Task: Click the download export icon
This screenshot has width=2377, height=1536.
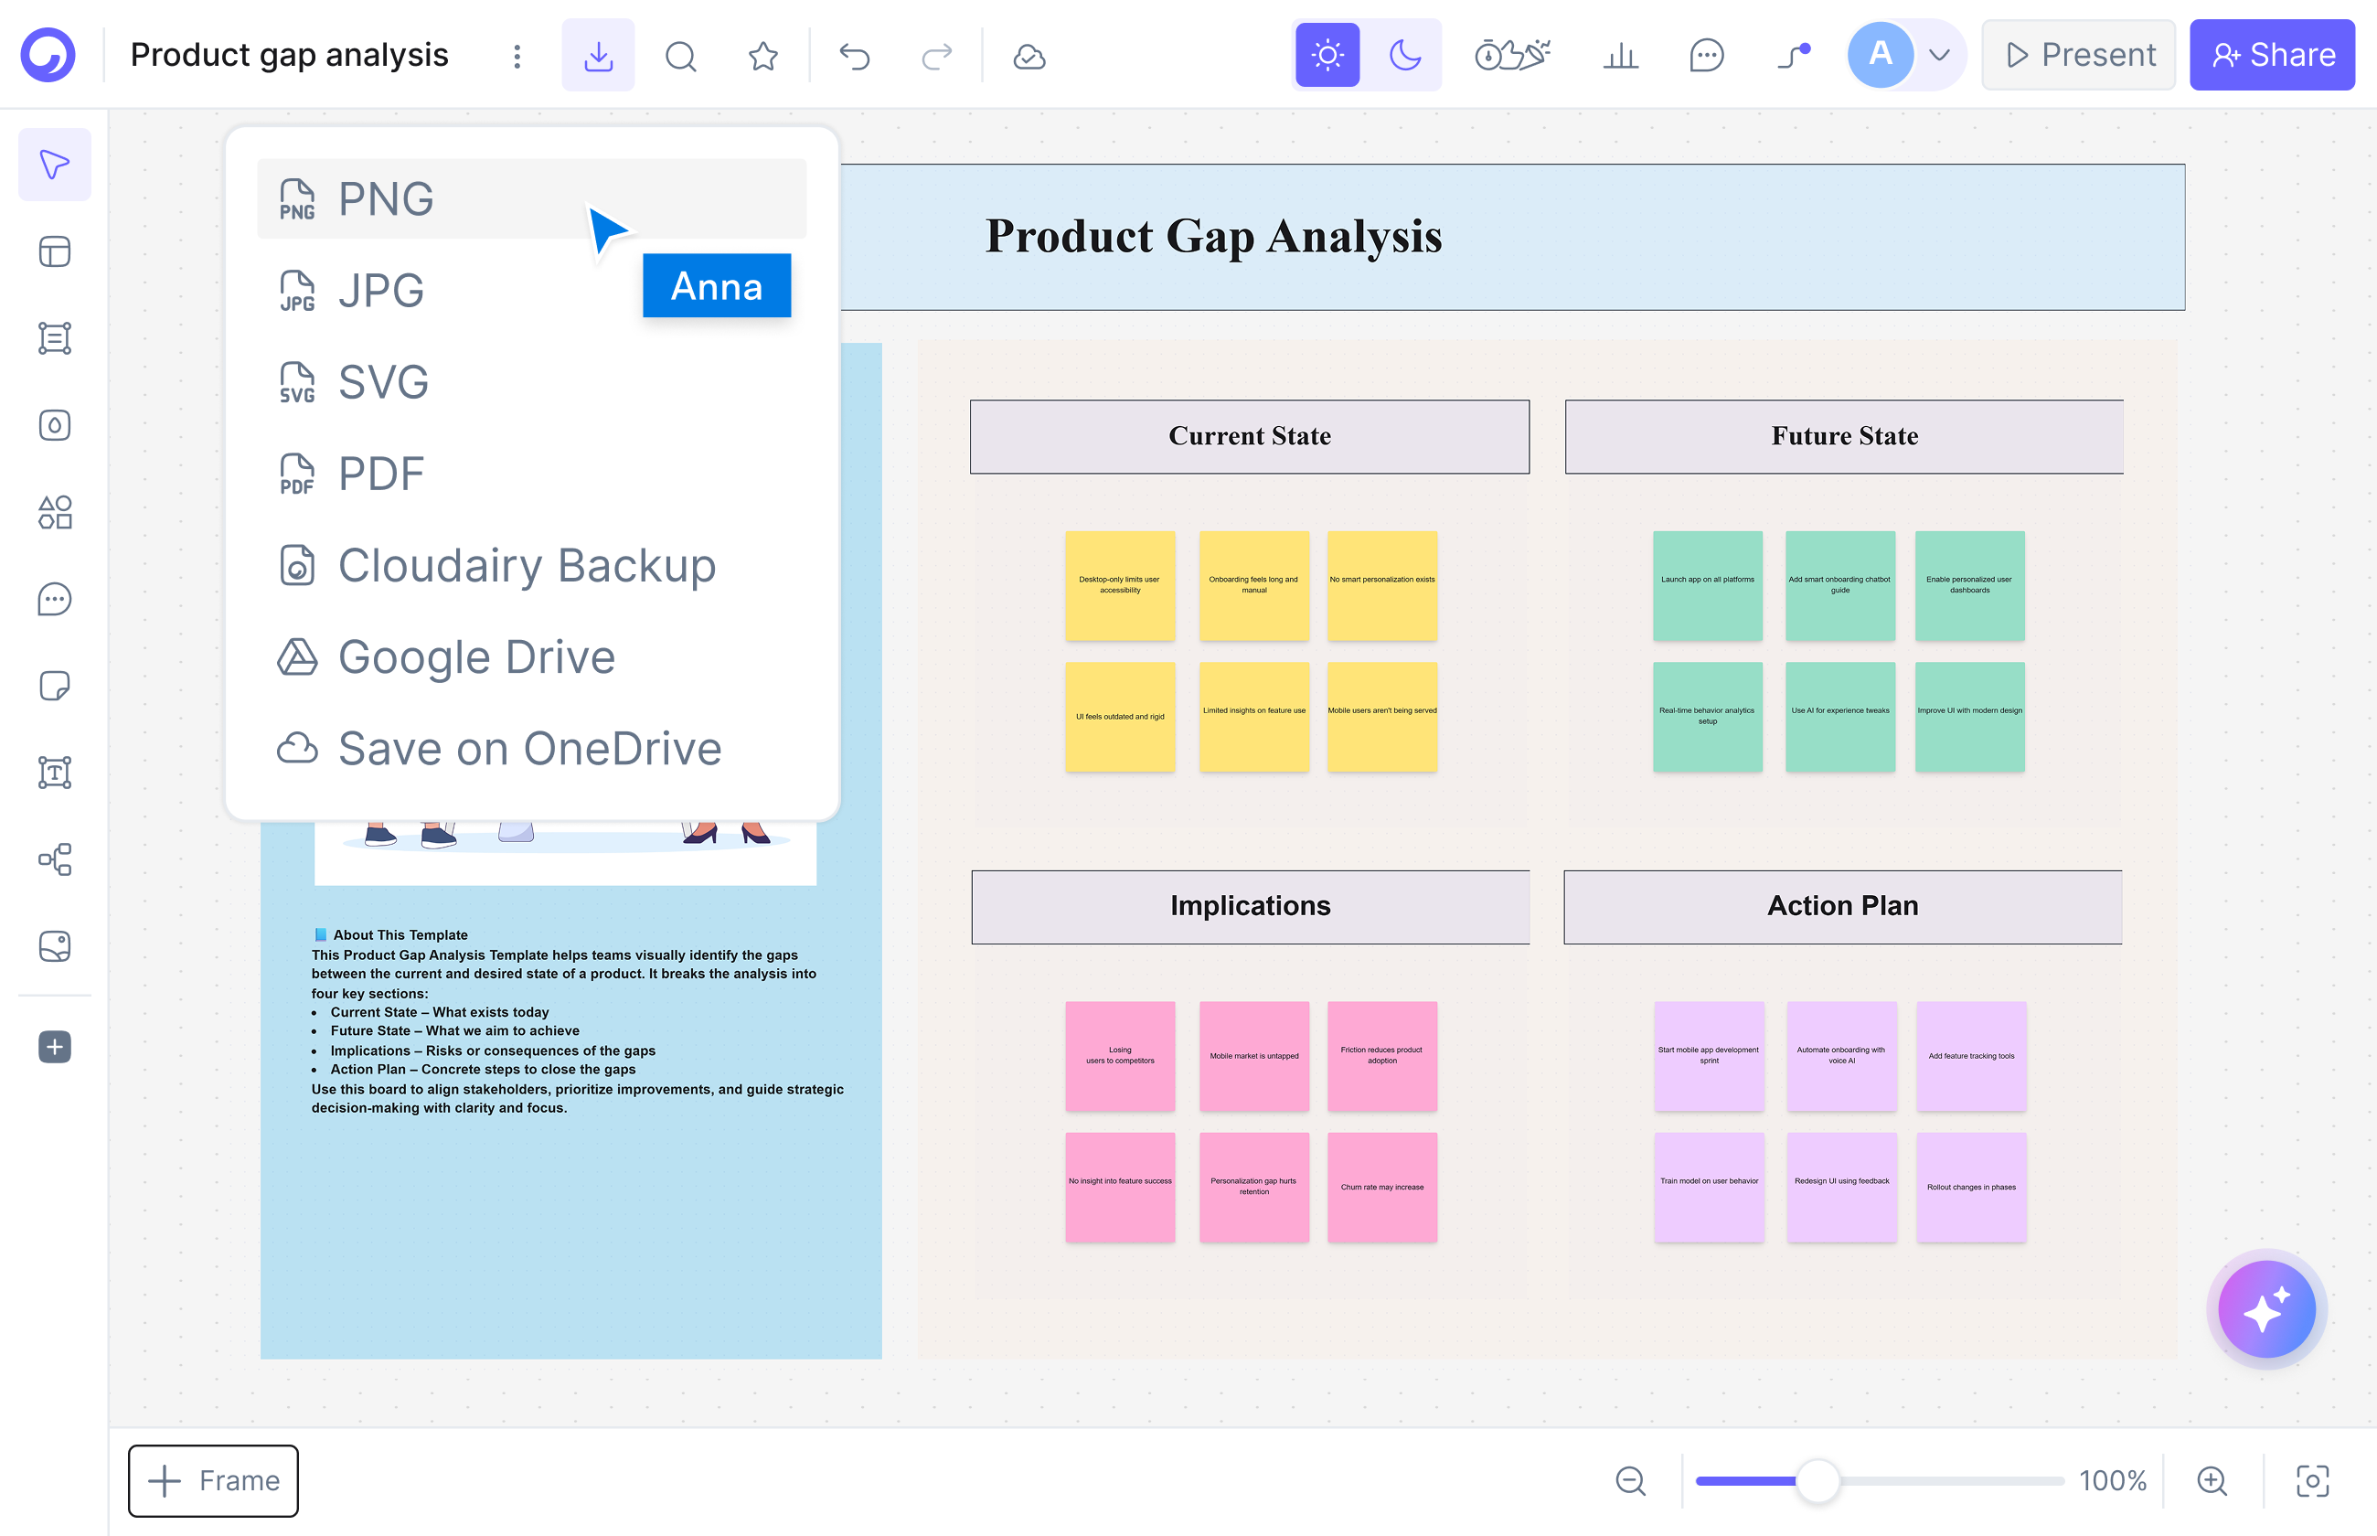Action: (597, 56)
